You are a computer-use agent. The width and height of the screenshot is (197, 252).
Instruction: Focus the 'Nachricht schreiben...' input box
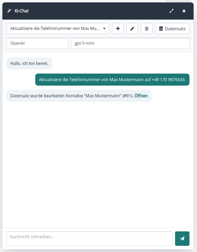(x=89, y=239)
